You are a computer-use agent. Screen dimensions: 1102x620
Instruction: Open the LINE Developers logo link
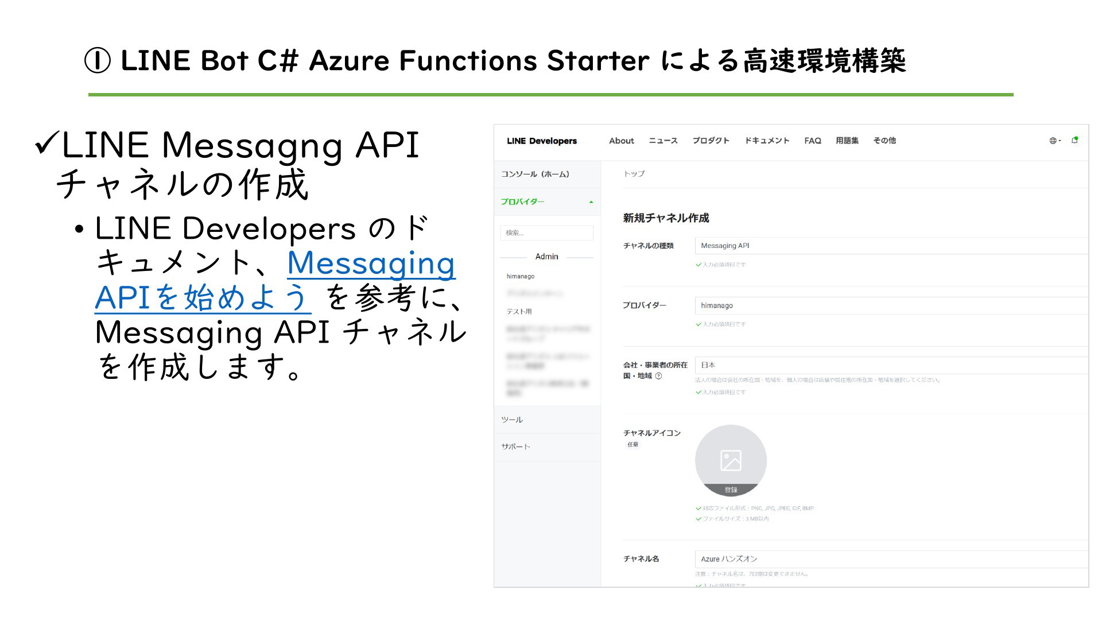coord(542,141)
